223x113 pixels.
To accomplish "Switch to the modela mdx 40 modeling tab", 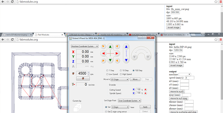I will (112, 35).
